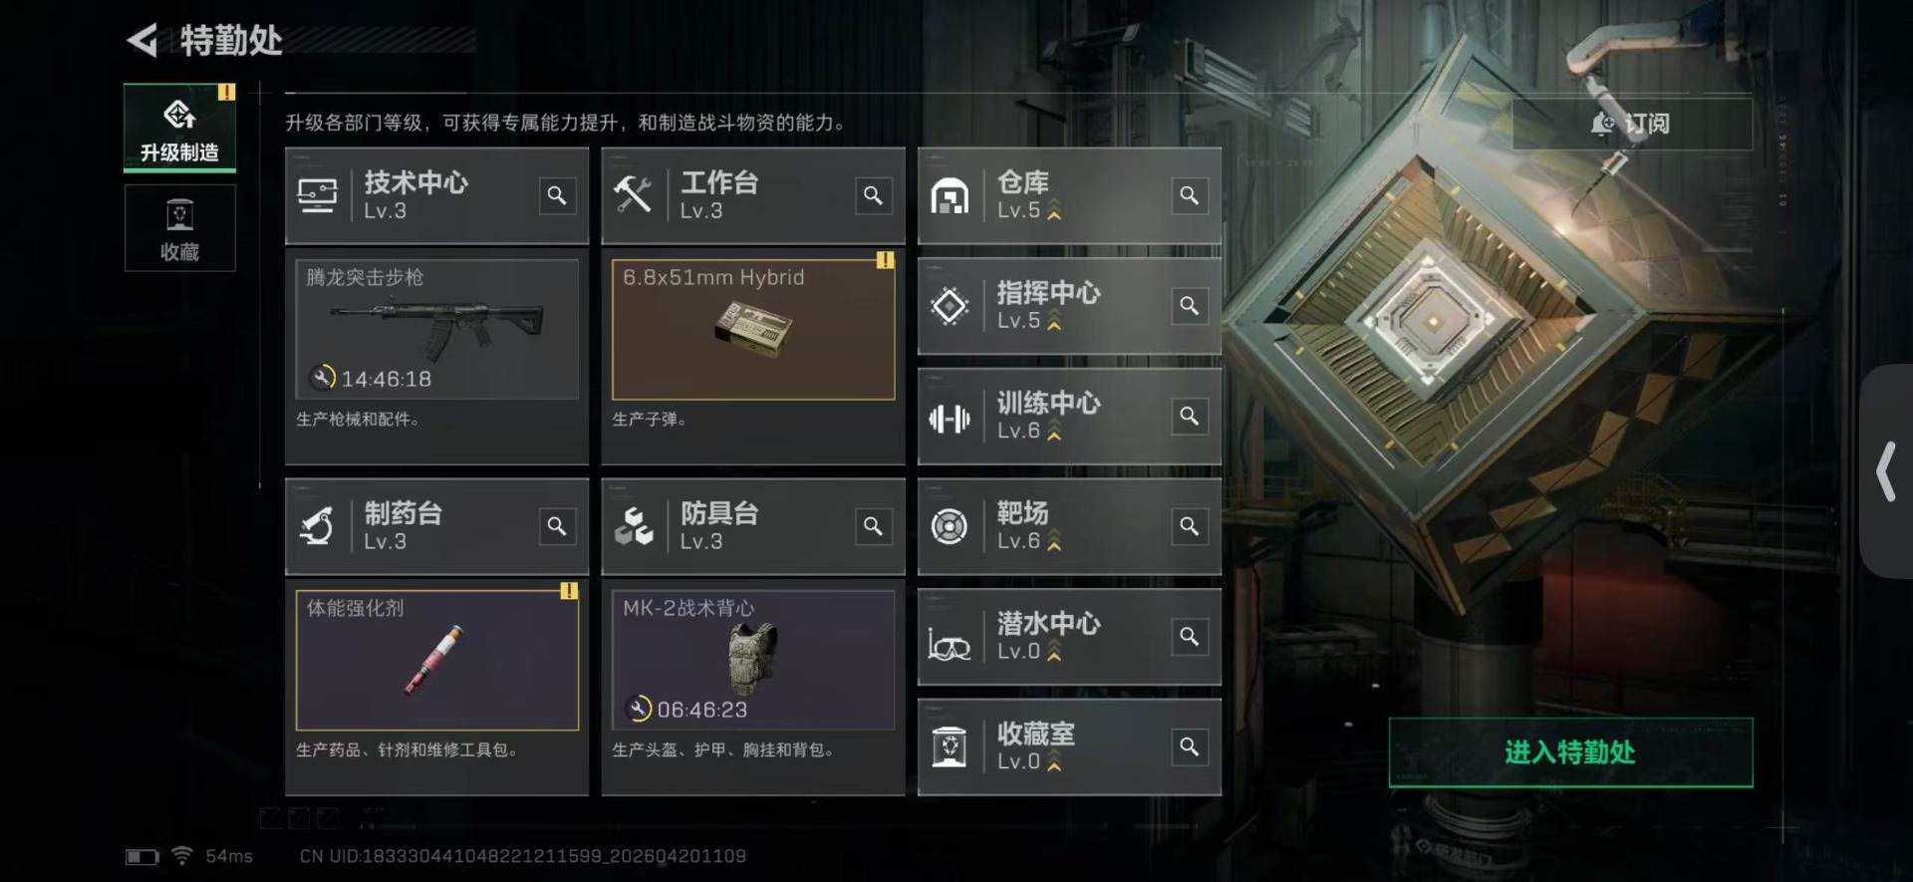The height and width of the screenshot is (882, 1913).
Task: Inspect 指挥中心 with its magnifier icon
Action: tap(1190, 306)
